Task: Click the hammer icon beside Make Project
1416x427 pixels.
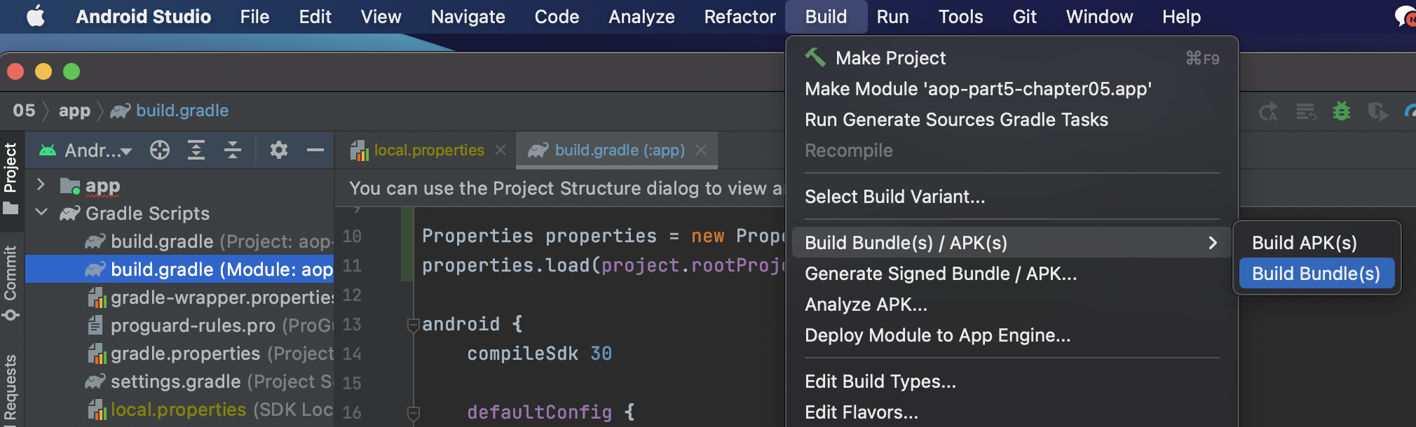Action: click(x=815, y=57)
